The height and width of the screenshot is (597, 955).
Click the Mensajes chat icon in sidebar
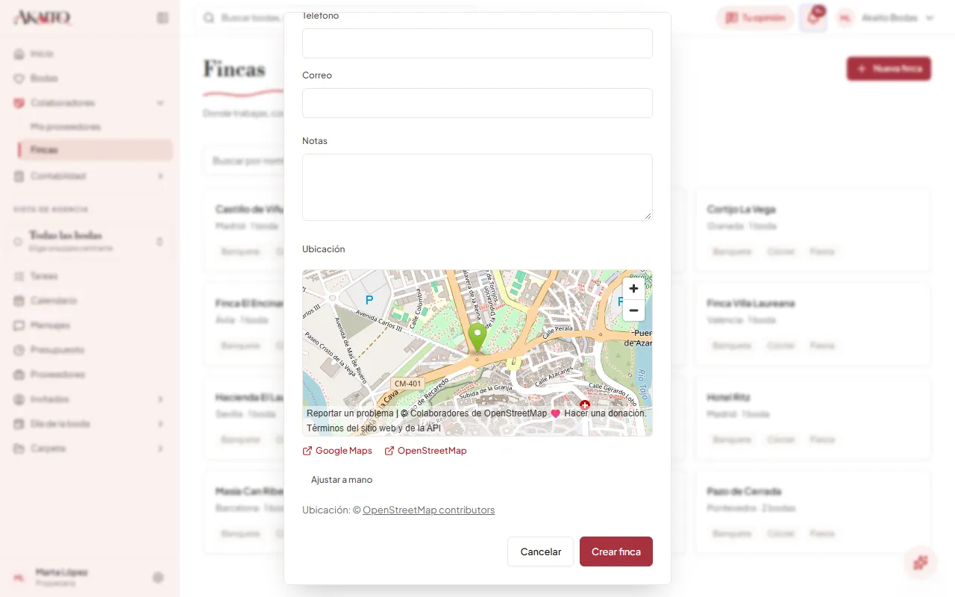click(x=19, y=325)
